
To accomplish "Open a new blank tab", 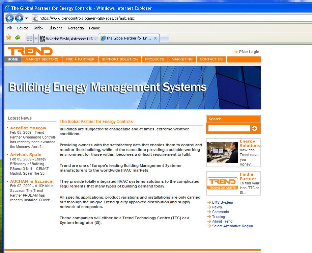I will point(164,38).
